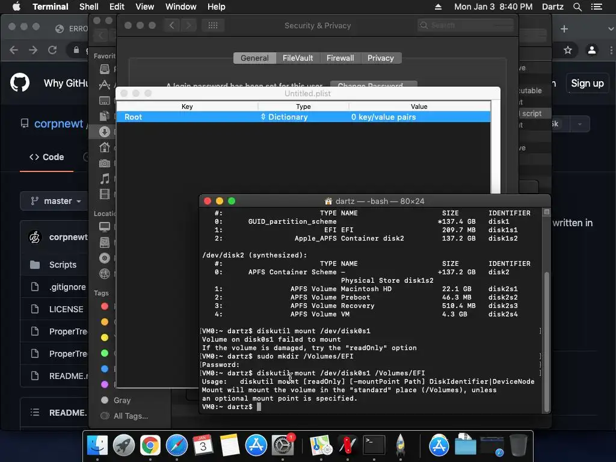Click the Dartz user name in menu bar

(553, 7)
